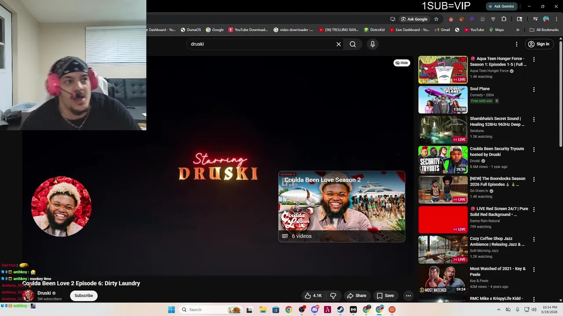Open options for Soul Plane movie
This screenshot has width=563, height=316.
click(534, 90)
